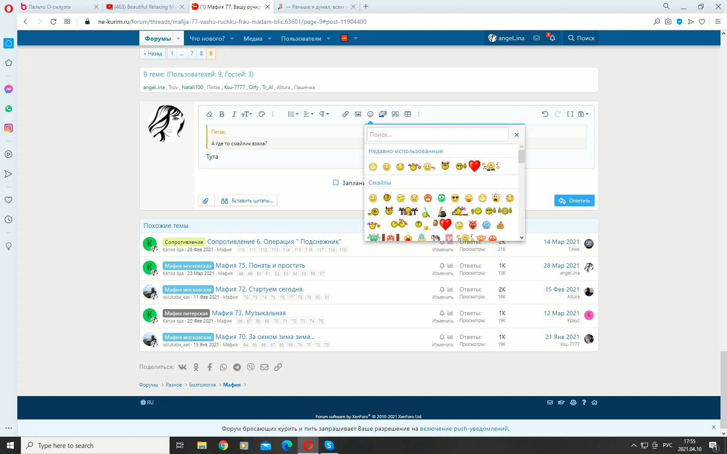This screenshot has width=727, height=454.
Task: Open the media insert tool
Action: [x=383, y=114]
